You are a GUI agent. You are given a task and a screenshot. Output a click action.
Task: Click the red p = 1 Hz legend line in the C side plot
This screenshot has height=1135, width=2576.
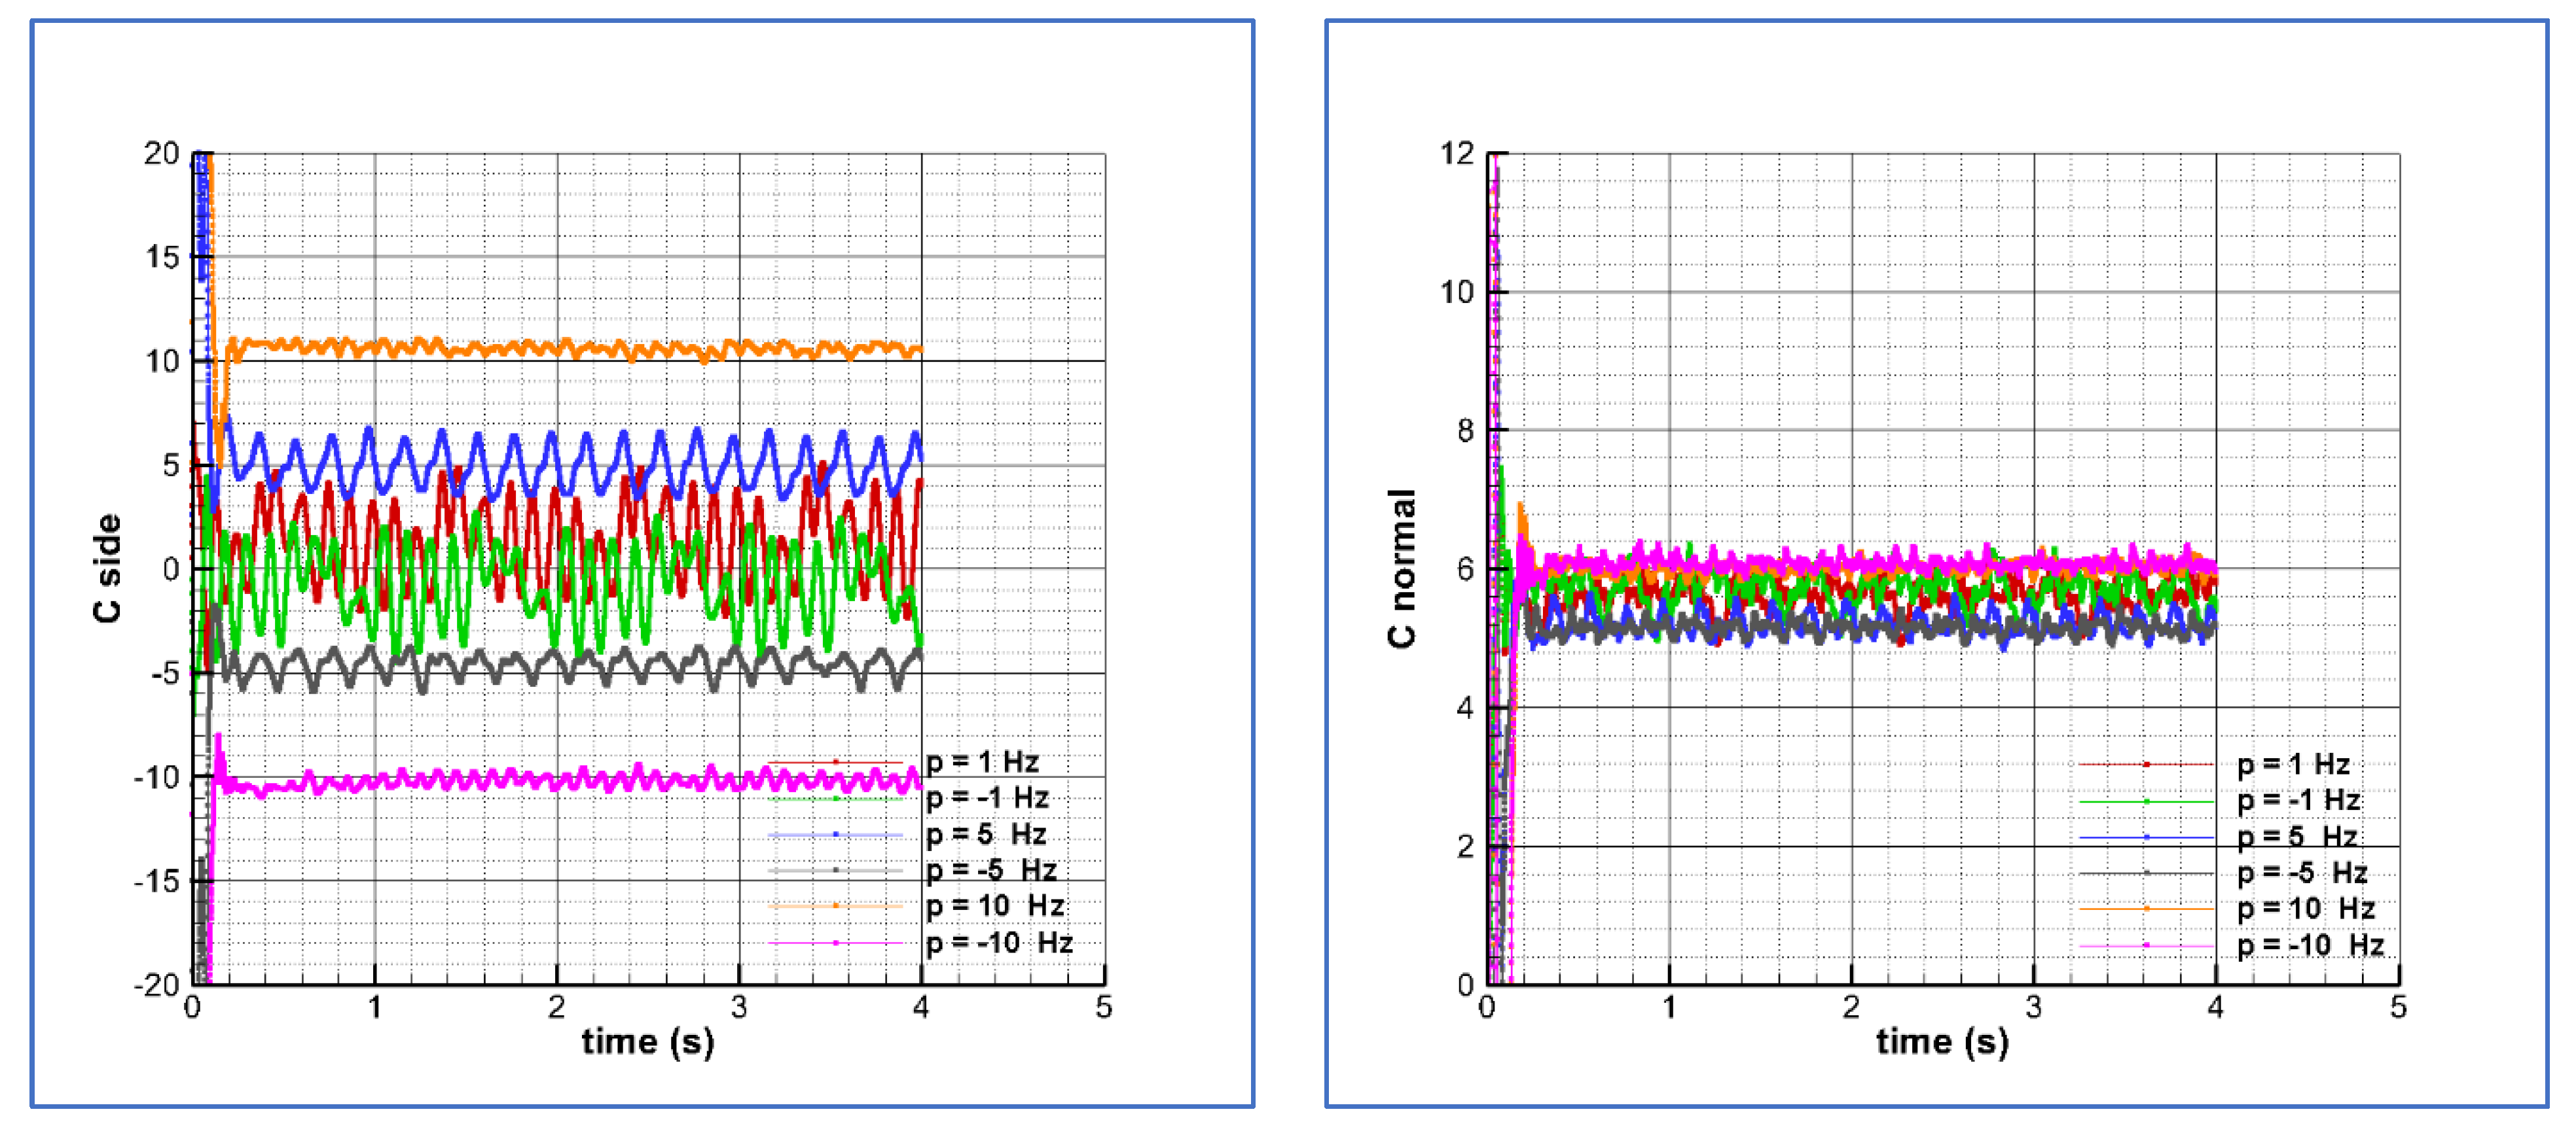835,762
